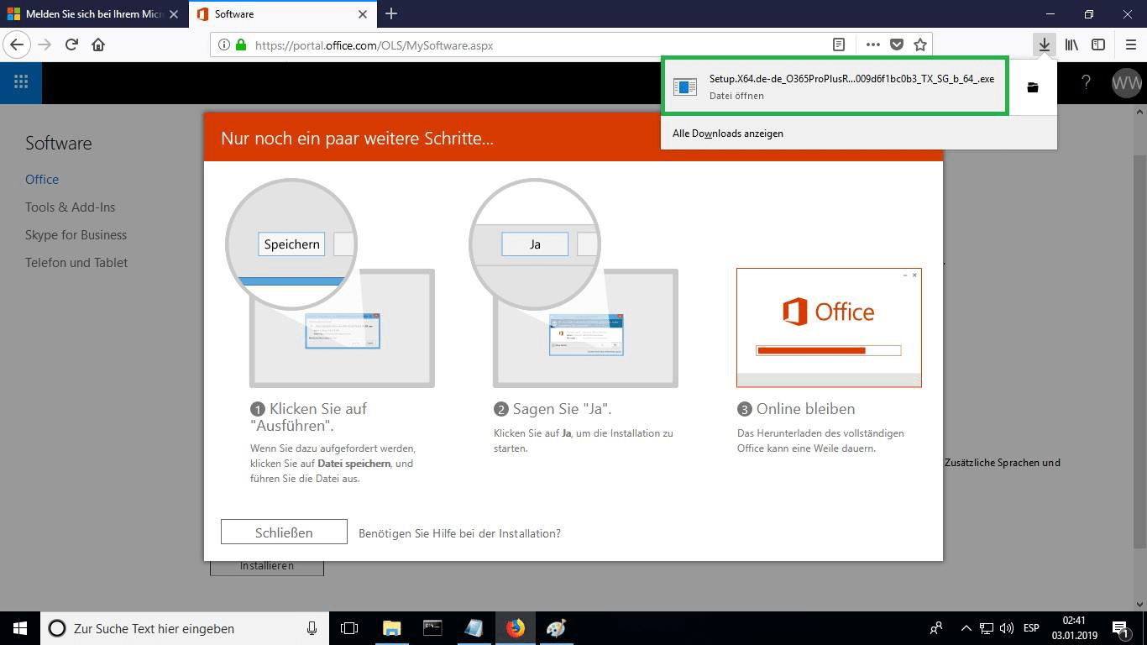Bookmark this page with the star icon

(920, 45)
